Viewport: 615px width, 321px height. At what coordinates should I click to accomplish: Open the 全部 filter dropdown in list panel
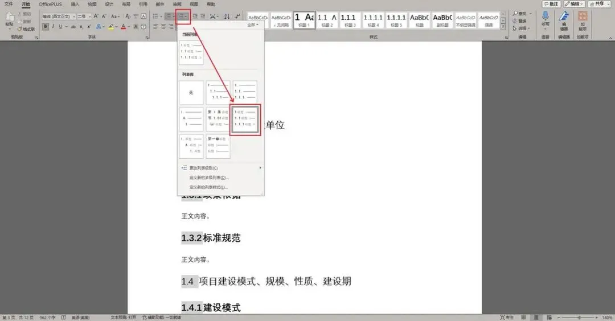pyautogui.click(x=253, y=24)
